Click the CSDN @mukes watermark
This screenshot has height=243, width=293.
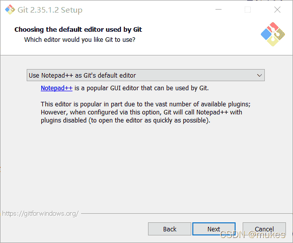tap(253, 234)
